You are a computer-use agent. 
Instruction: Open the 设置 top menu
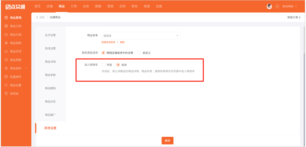(x=159, y=6)
